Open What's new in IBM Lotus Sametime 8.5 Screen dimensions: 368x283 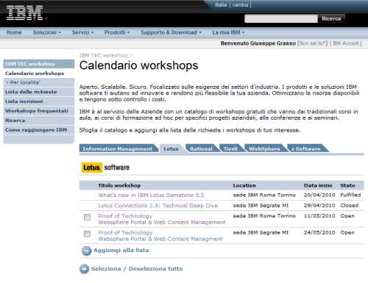pos(151,196)
